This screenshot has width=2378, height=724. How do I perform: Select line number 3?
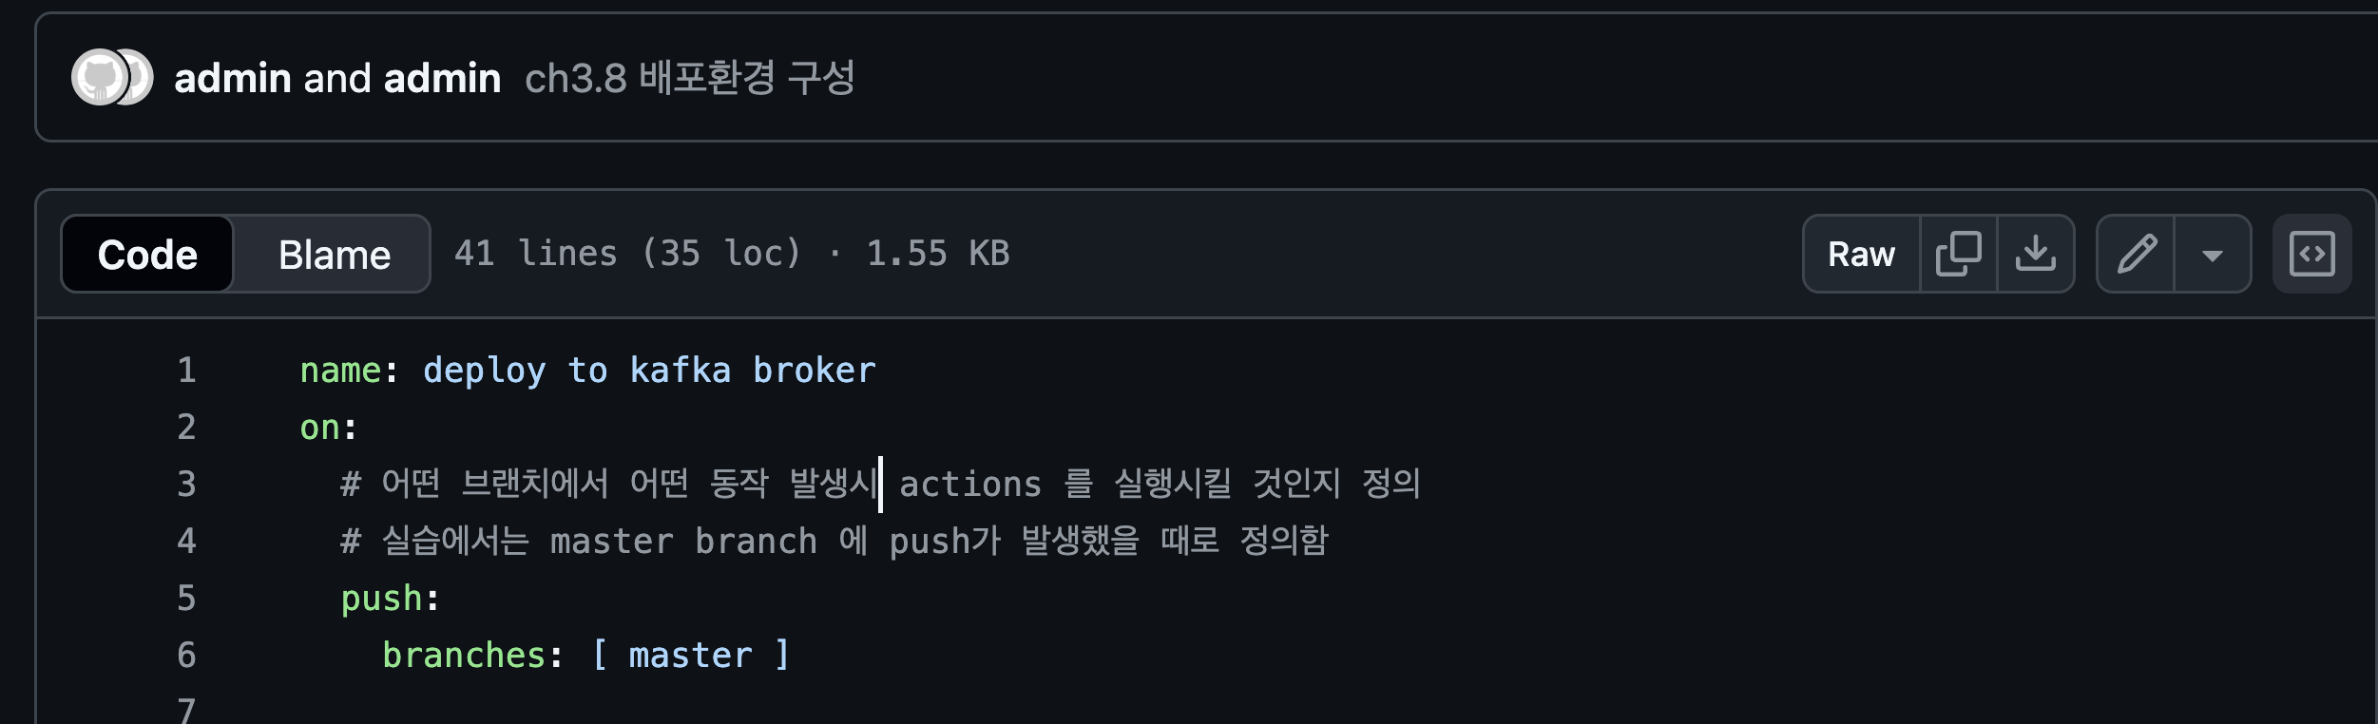186,484
